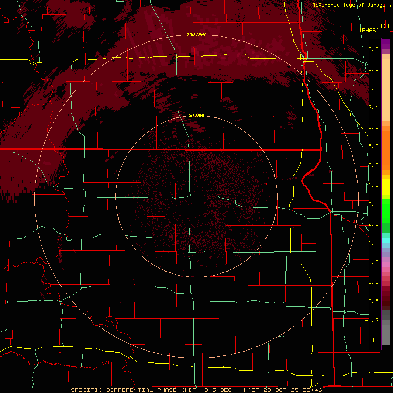Click the 100 NMI range ring label
Image resolution: width=393 pixels, height=393 pixels.
pyautogui.click(x=196, y=34)
